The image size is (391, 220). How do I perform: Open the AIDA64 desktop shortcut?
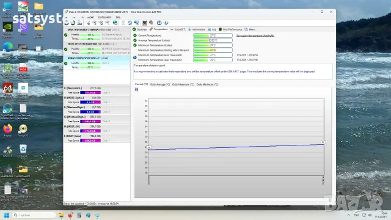tap(7, 91)
